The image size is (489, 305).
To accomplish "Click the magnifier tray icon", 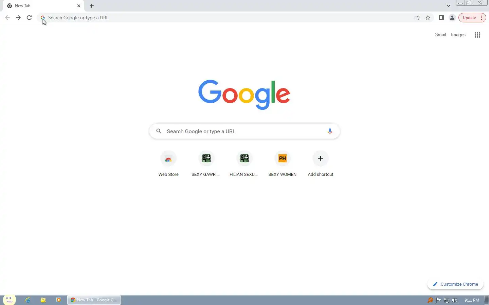I will pyautogui.click(x=430, y=300).
